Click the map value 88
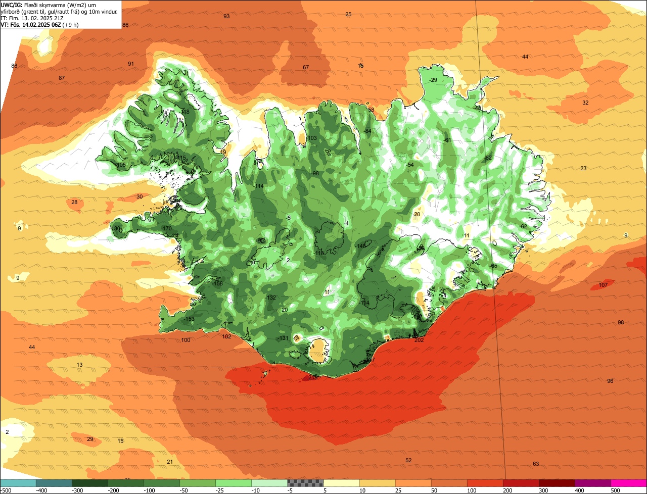 (x=14, y=66)
